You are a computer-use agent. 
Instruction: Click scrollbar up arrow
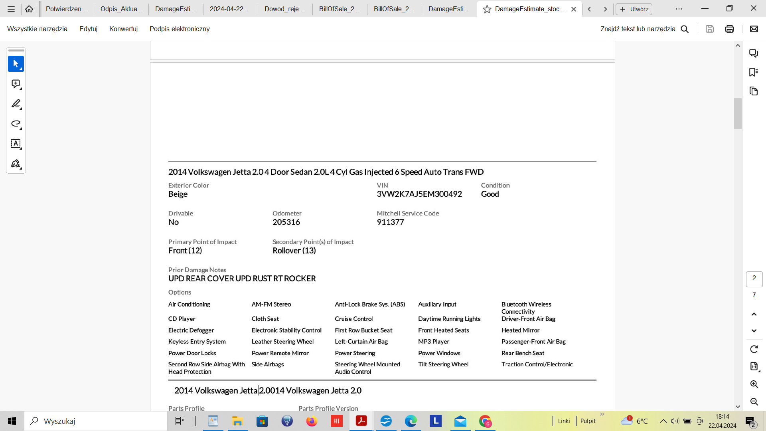738,45
